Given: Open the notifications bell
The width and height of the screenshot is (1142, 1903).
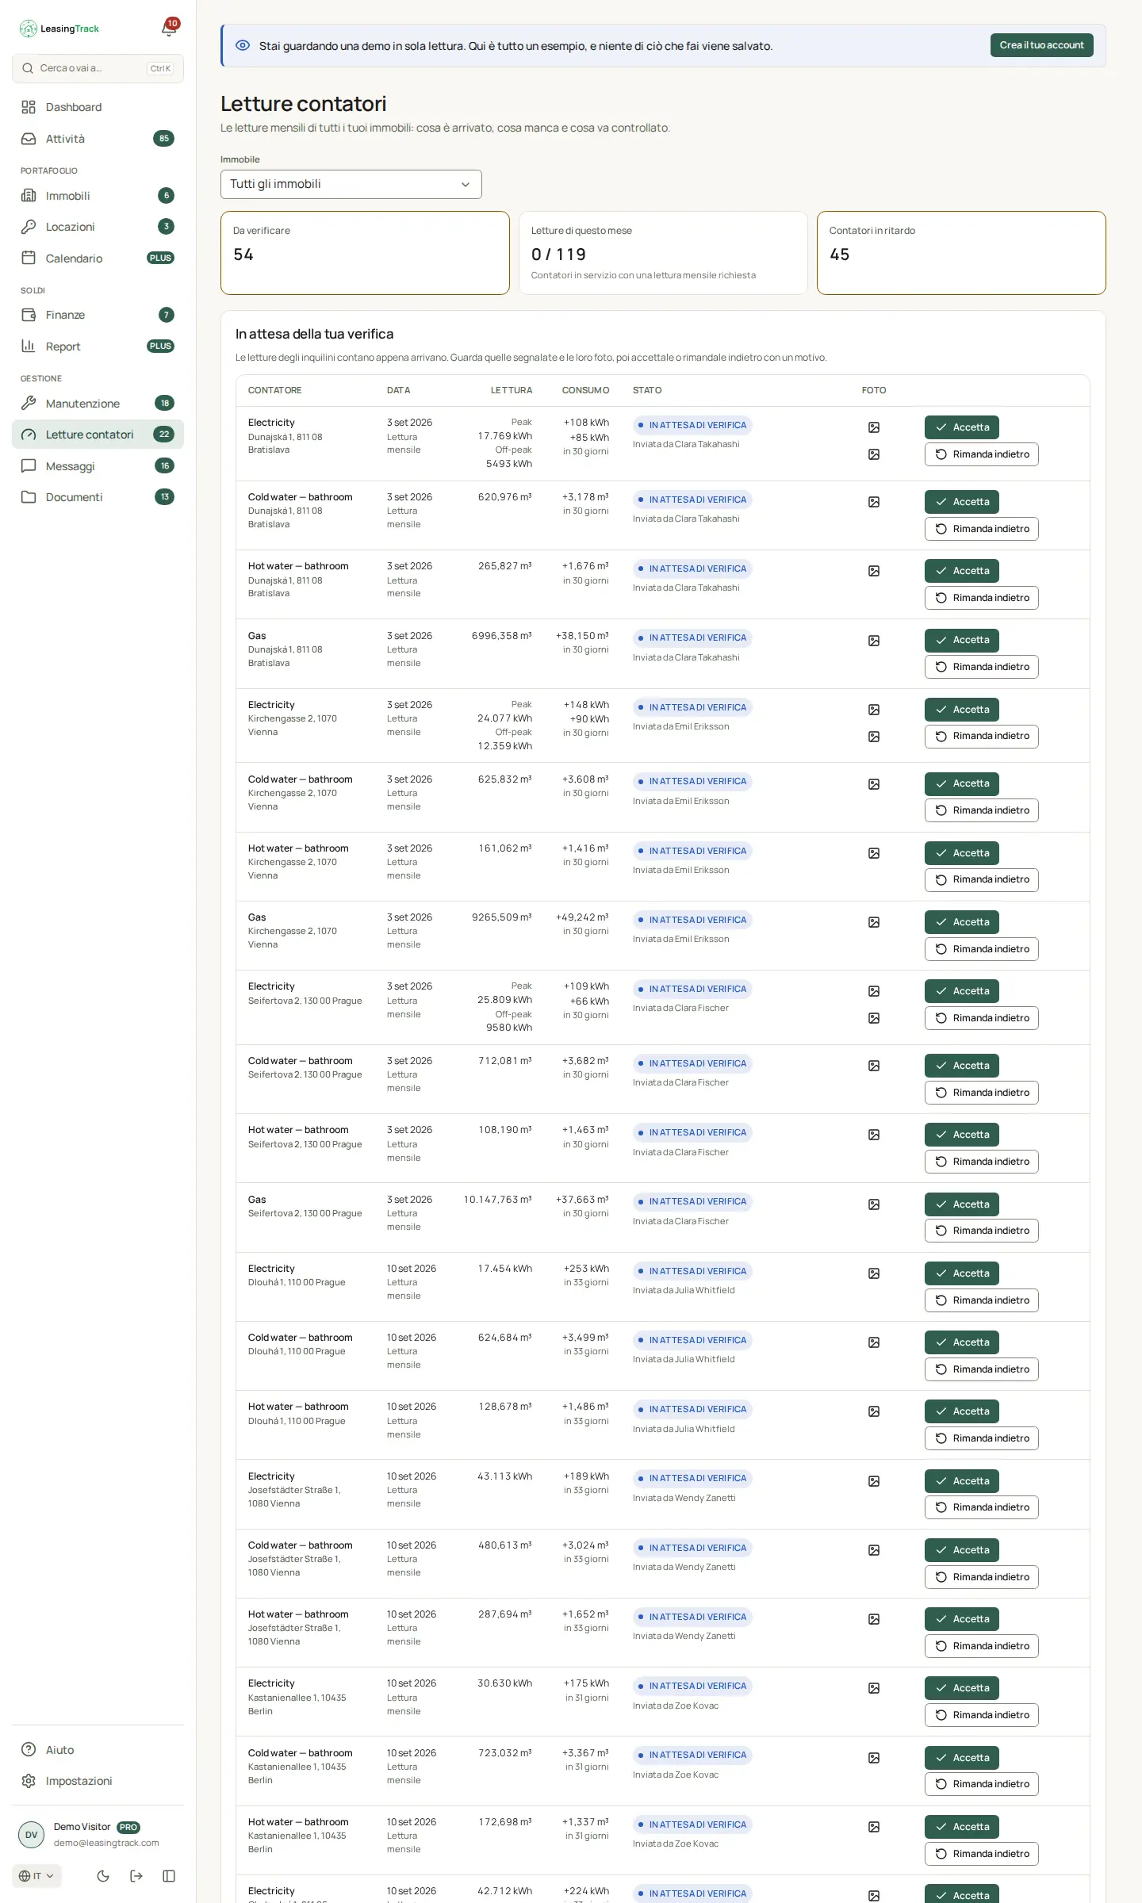Looking at the screenshot, I should click(169, 29).
